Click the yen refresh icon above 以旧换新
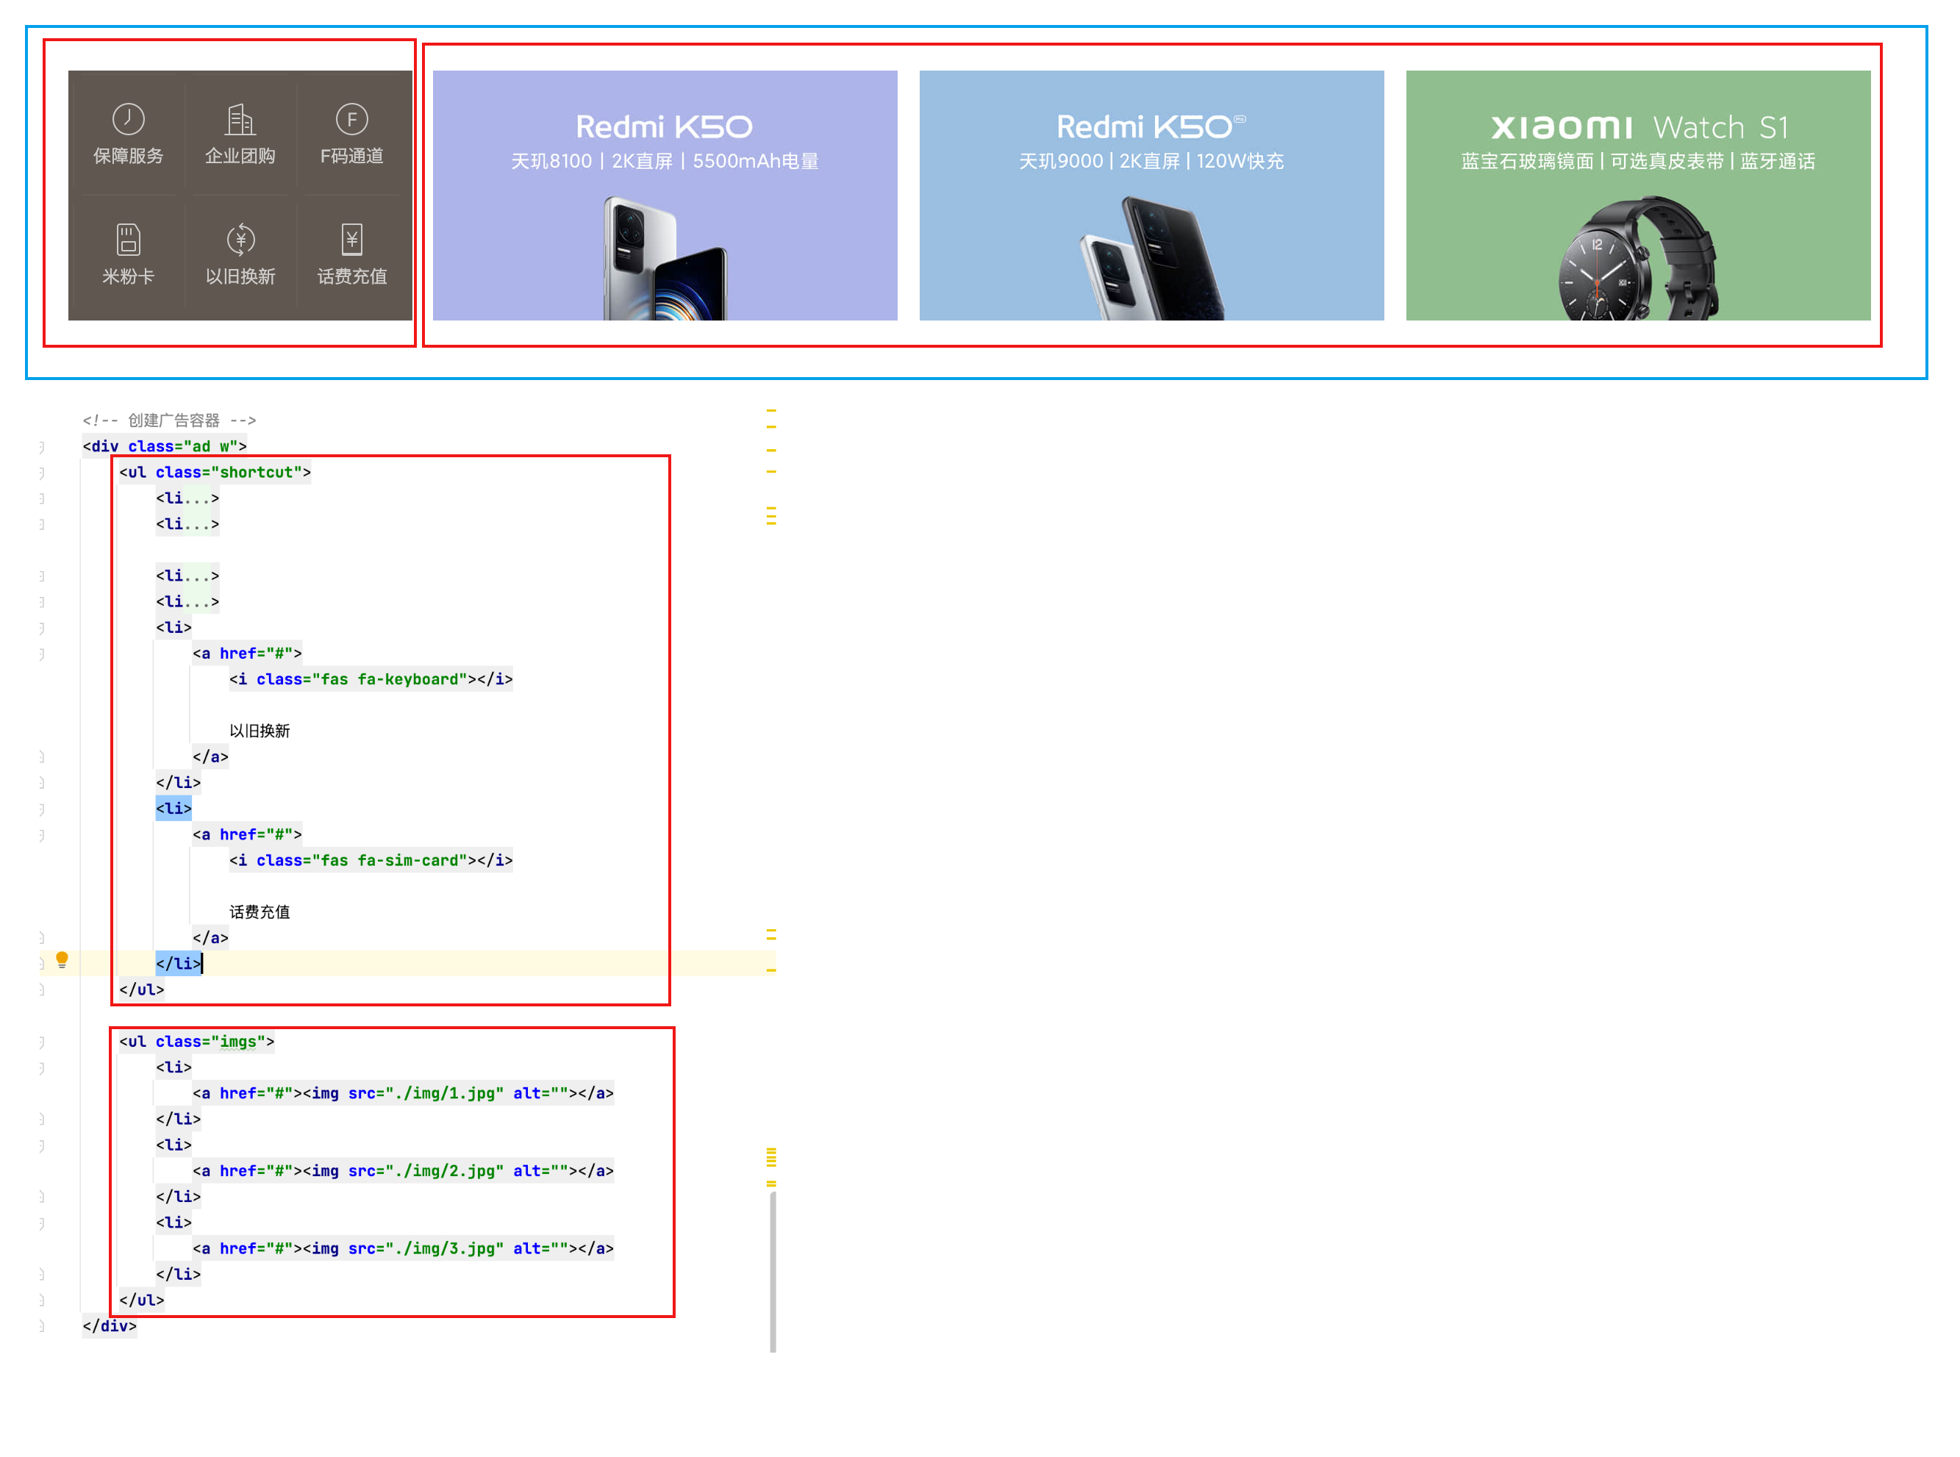The image size is (1960, 1457). [241, 239]
